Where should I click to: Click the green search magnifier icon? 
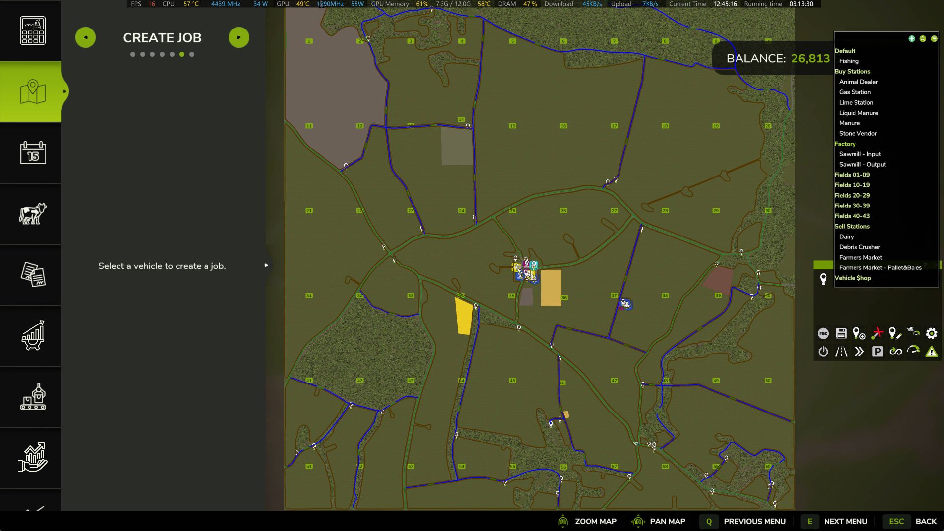[923, 39]
